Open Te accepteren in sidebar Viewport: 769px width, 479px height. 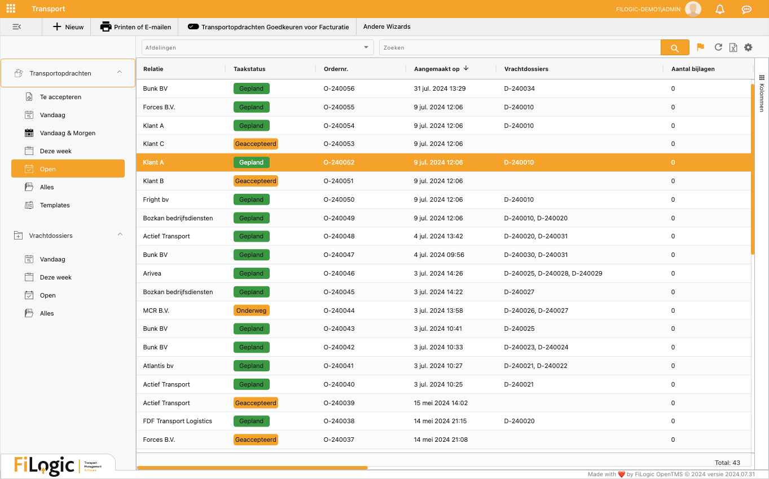pos(60,97)
